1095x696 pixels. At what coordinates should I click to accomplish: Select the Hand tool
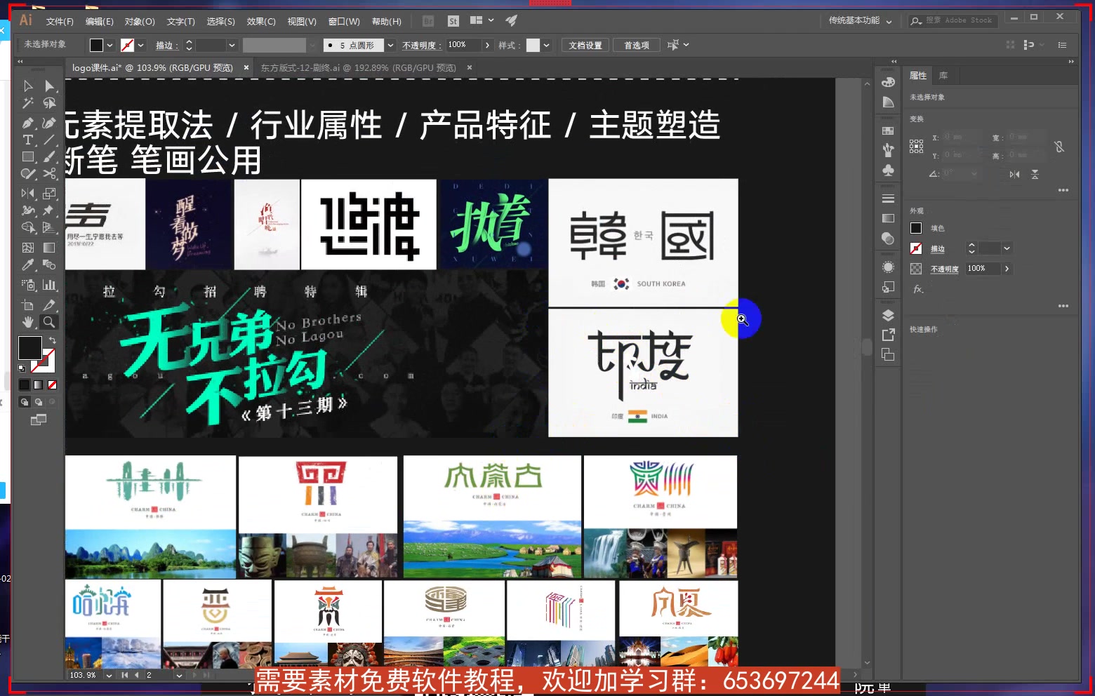pos(28,322)
